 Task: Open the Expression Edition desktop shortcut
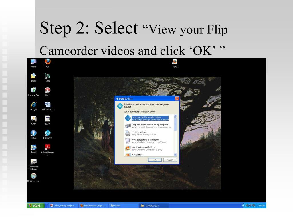33,165
